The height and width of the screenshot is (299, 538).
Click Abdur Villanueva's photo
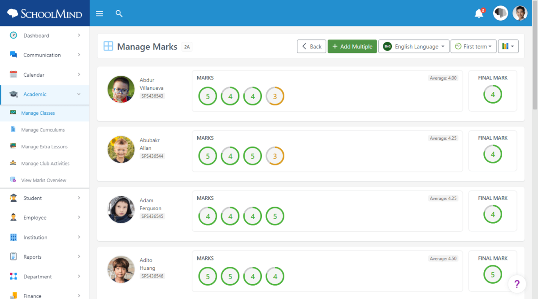tap(121, 89)
